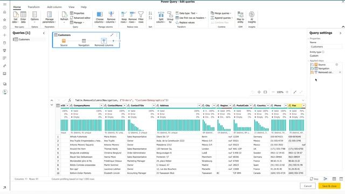Viewport: 345px width, 194px height.
Task: Click the Get data icon
Action: [16, 15]
